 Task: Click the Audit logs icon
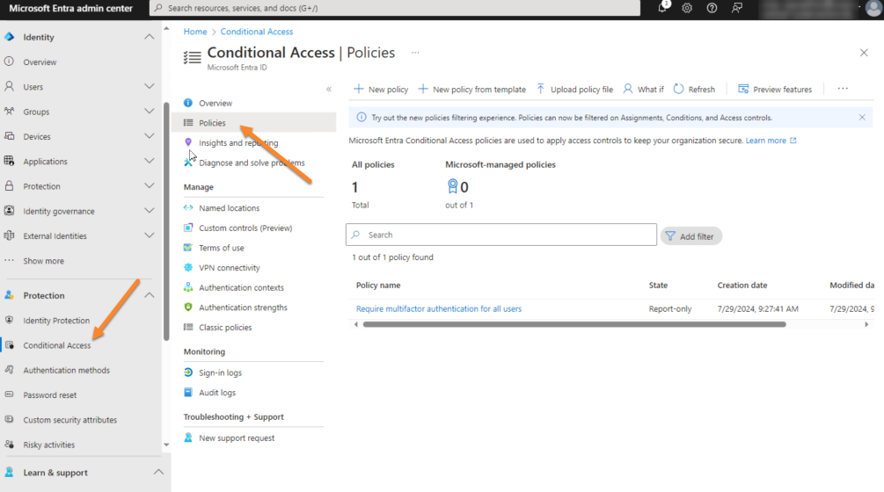[x=188, y=393]
